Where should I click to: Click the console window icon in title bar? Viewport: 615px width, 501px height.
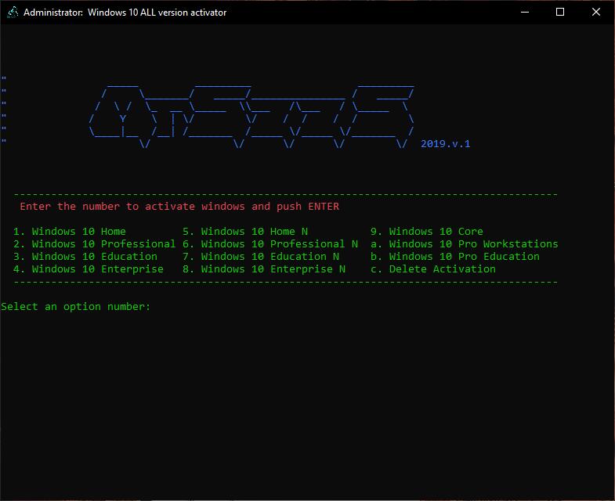point(13,13)
